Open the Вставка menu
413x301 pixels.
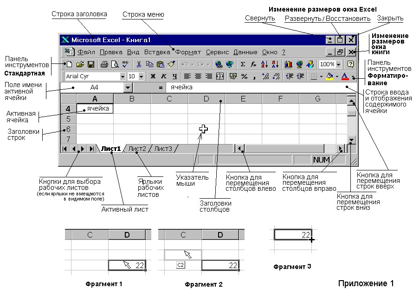(157, 52)
